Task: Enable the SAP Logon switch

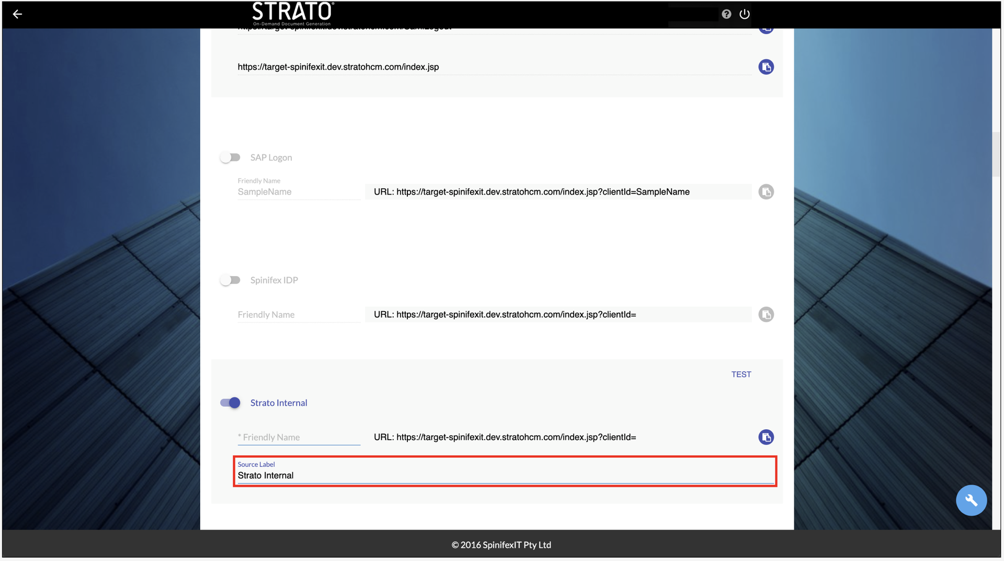Action: pyautogui.click(x=230, y=157)
